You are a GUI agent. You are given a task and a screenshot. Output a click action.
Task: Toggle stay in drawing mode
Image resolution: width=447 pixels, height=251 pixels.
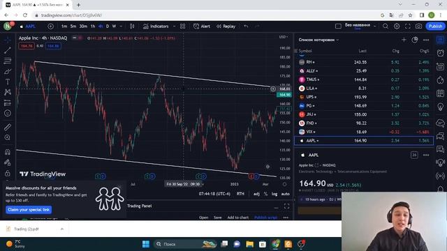[x=8, y=162]
